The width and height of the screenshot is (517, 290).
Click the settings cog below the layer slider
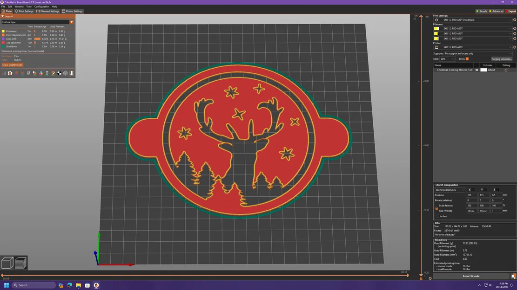coord(430,278)
